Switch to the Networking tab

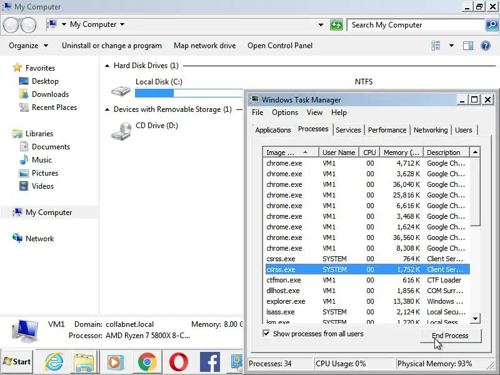click(431, 130)
